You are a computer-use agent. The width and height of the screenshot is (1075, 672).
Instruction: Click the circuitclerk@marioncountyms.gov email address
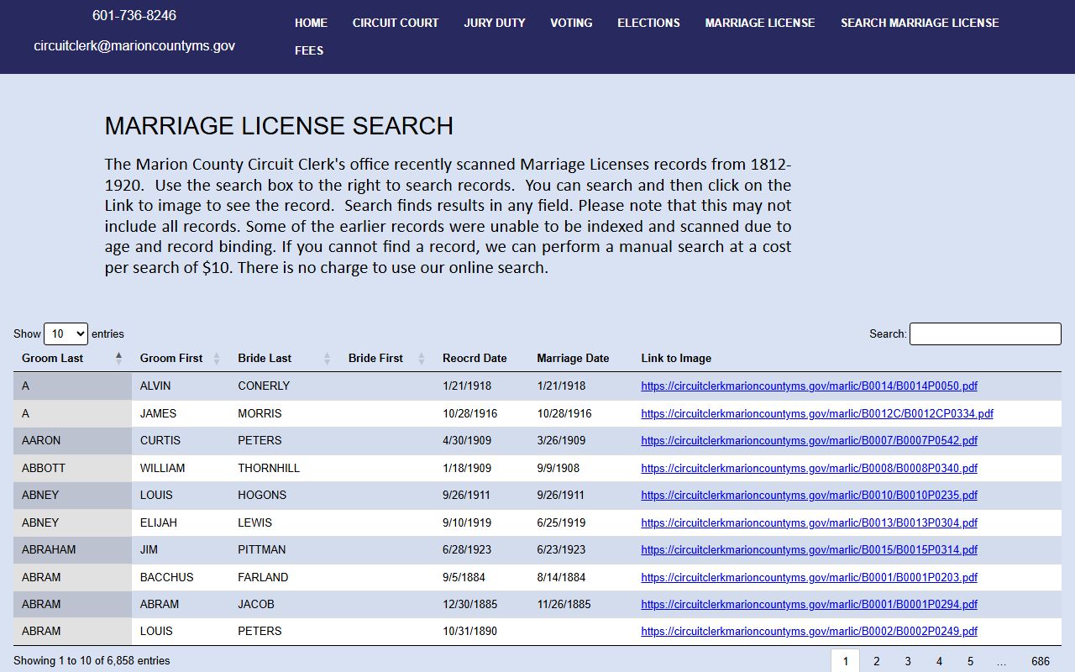(x=134, y=45)
